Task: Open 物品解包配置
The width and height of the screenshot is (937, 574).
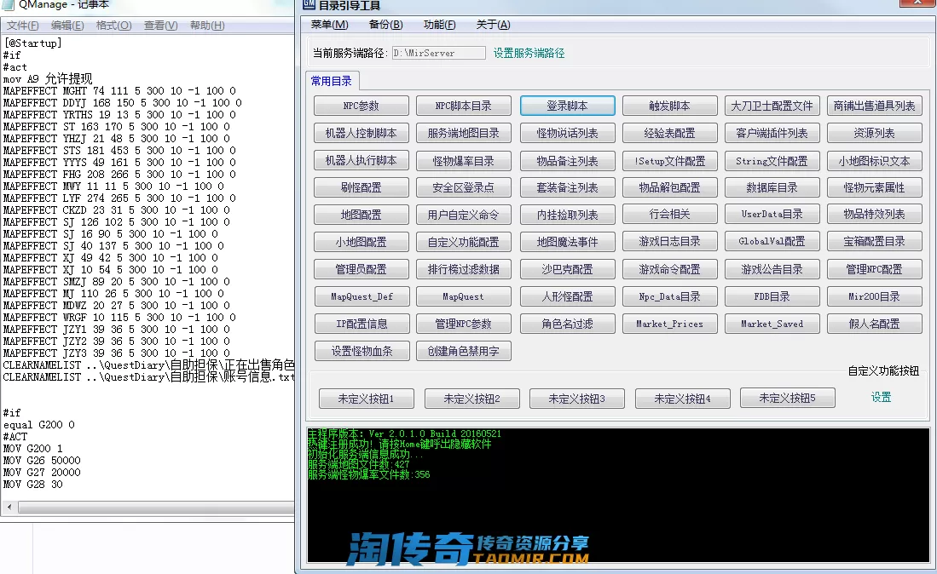Action: [670, 187]
